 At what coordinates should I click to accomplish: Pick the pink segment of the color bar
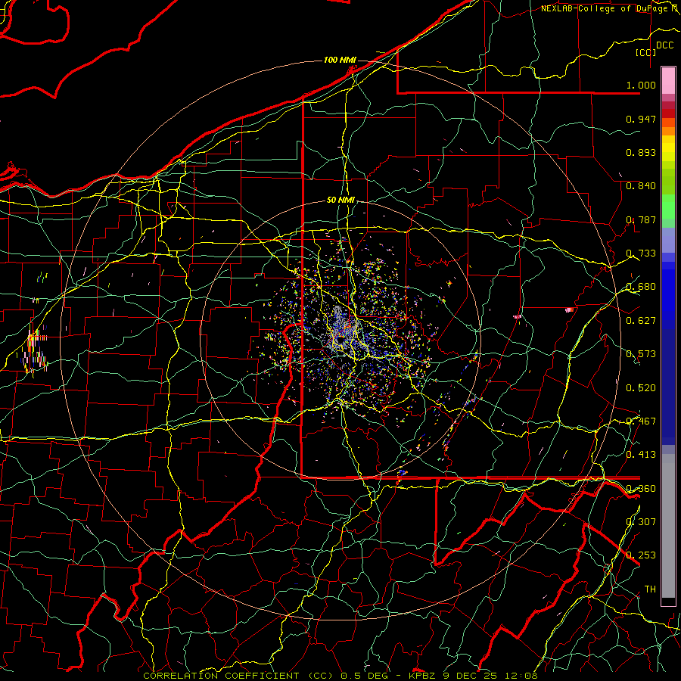pos(668,81)
